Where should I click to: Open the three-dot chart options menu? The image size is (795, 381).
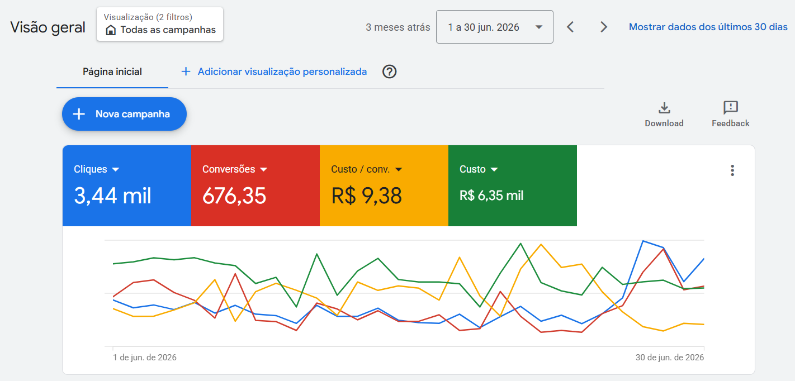(732, 170)
